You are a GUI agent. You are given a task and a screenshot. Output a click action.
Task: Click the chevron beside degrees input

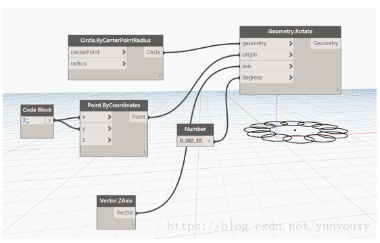291,78
